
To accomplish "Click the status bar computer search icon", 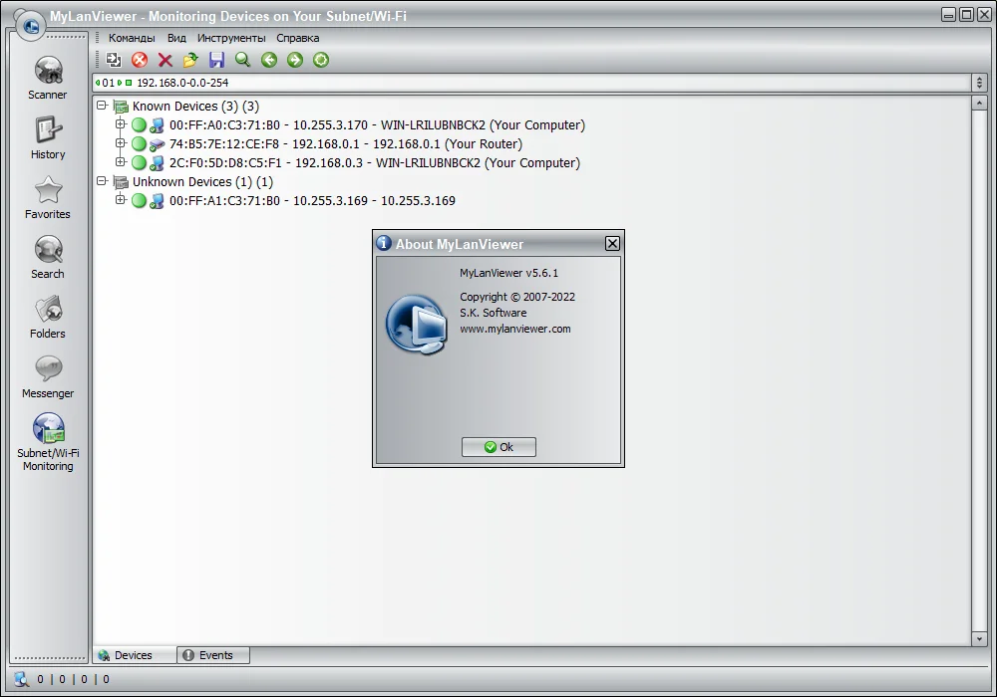I will point(22,679).
